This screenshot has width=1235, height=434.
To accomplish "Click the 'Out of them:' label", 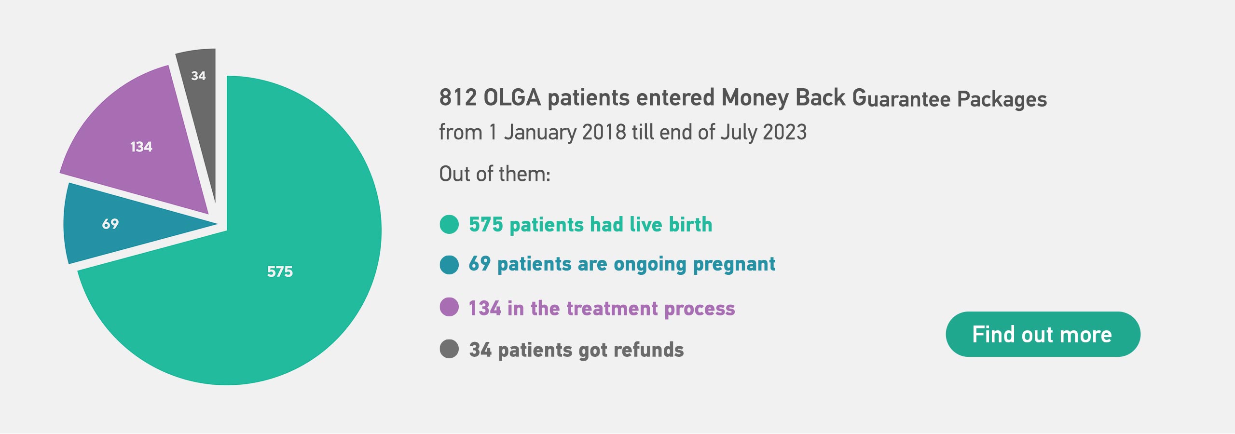I will [494, 174].
